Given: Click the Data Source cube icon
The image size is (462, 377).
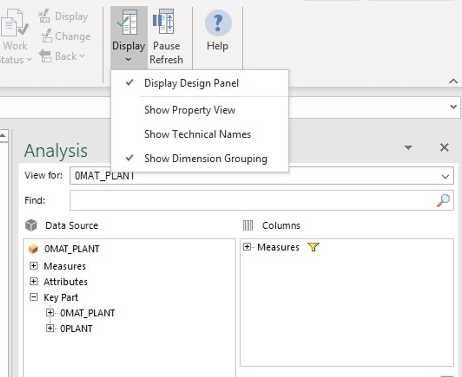Looking at the screenshot, I should [31, 225].
